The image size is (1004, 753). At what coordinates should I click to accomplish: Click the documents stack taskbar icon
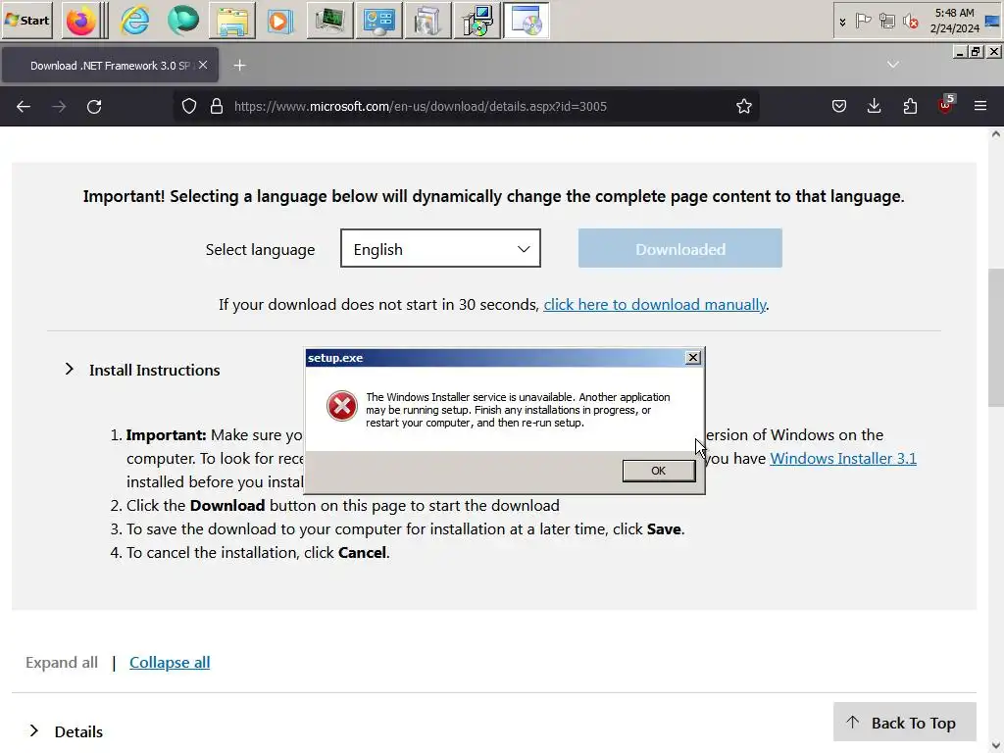click(x=427, y=21)
